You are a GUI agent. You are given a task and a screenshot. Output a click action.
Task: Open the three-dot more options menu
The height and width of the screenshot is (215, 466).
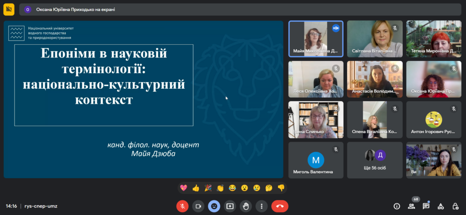[261, 206]
